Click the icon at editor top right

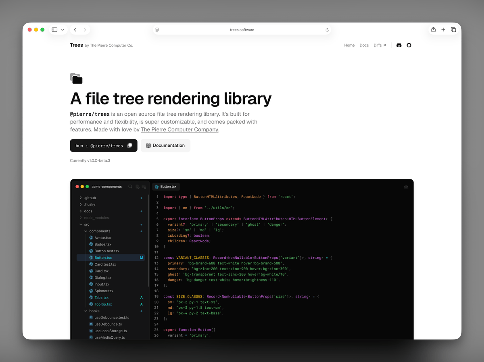point(406,187)
